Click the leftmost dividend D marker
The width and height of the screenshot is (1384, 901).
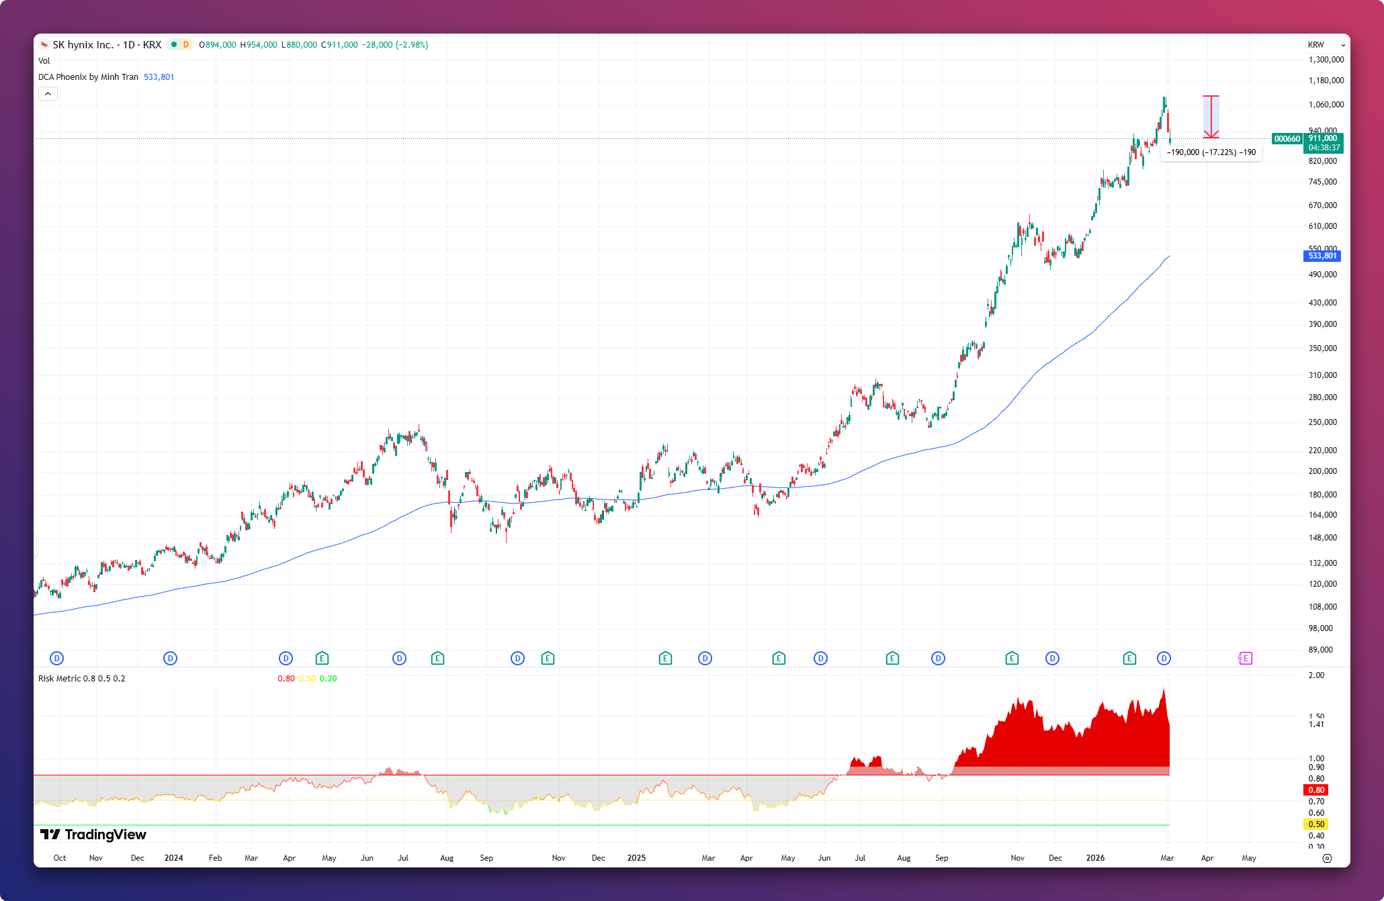pyautogui.click(x=57, y=659)
